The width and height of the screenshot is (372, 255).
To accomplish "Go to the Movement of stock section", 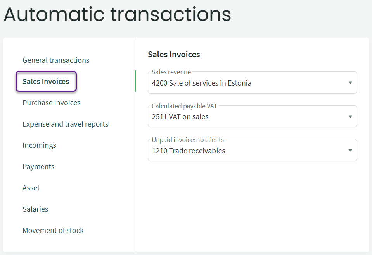I will pos(53,230).
